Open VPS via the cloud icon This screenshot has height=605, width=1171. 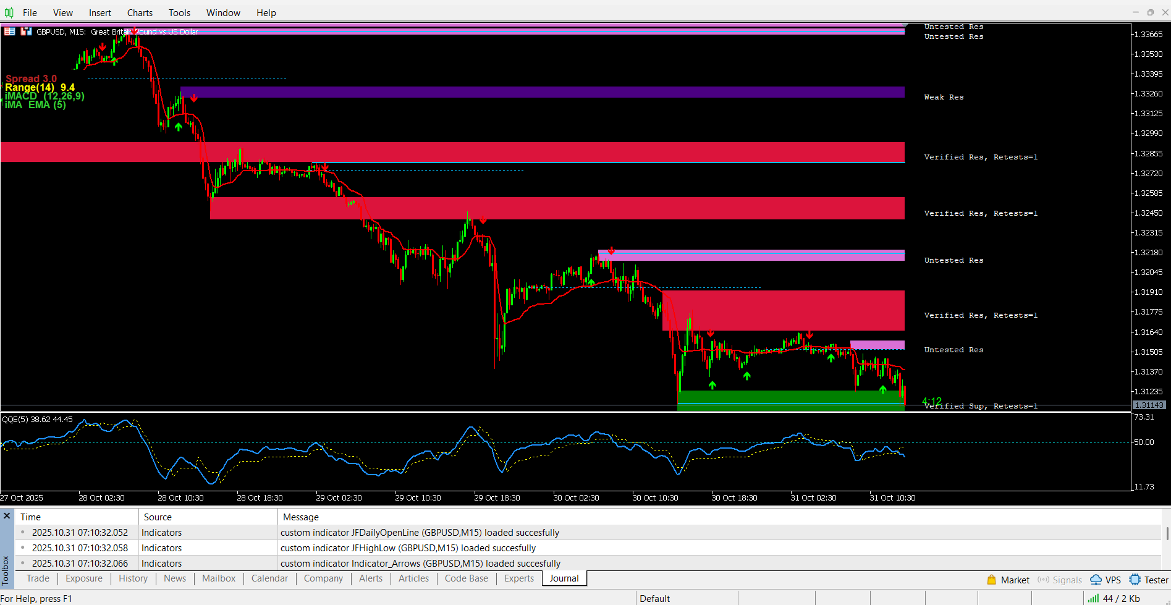(x=1096, y=580)
